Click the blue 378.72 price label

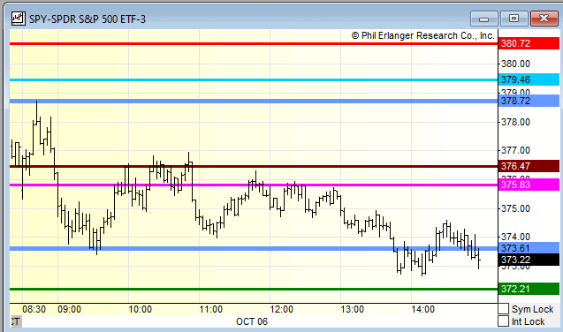coord(529,101)
